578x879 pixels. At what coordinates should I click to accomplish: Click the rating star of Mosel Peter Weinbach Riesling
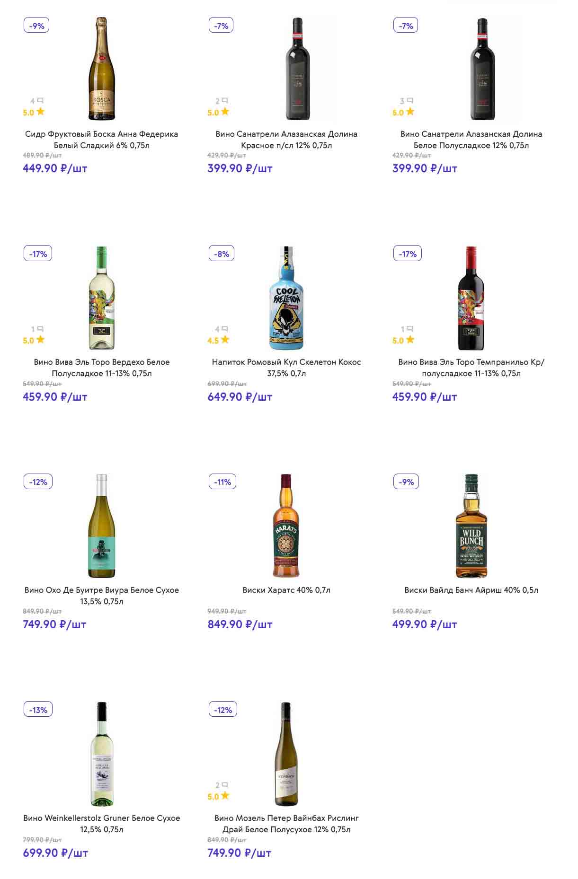[225, 796]
